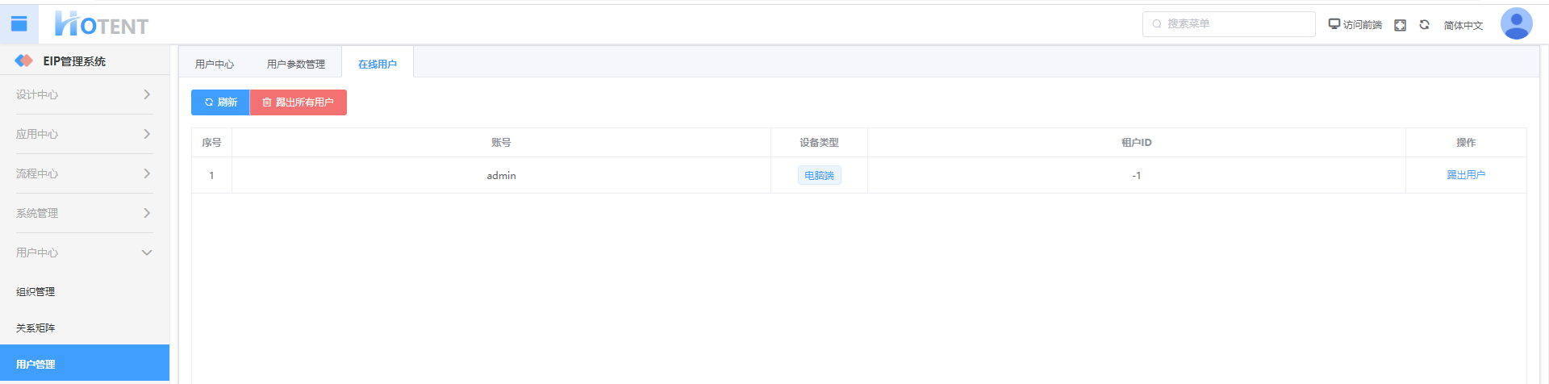The image size is (1549, 384).
Task: Click the 设备类型 column header
Action: coord(819,143)
